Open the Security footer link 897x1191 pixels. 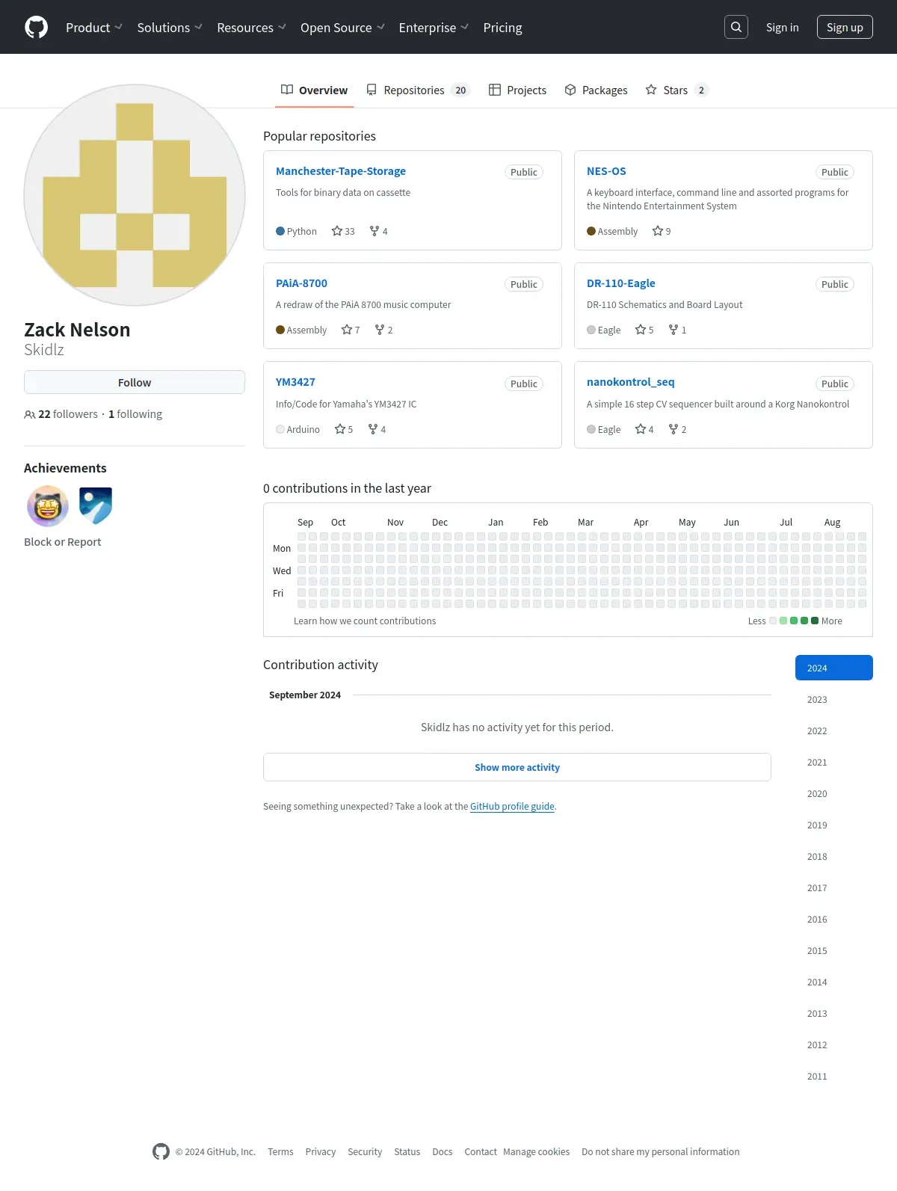(x=365, y=1151)
